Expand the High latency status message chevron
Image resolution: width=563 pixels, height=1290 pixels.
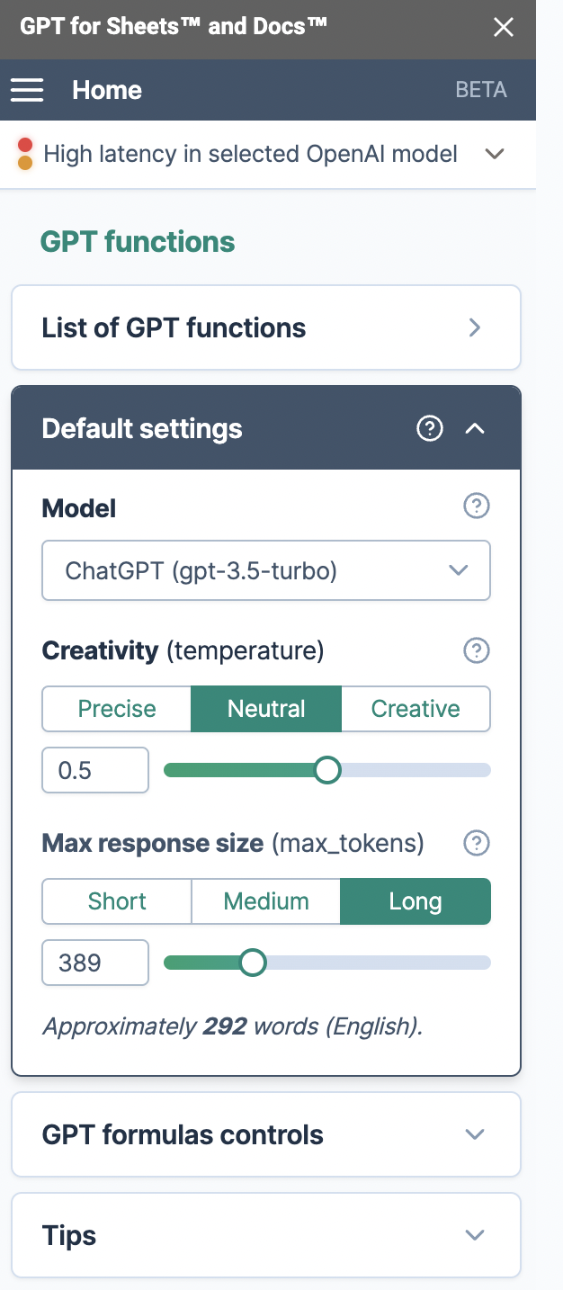(495, 154)
